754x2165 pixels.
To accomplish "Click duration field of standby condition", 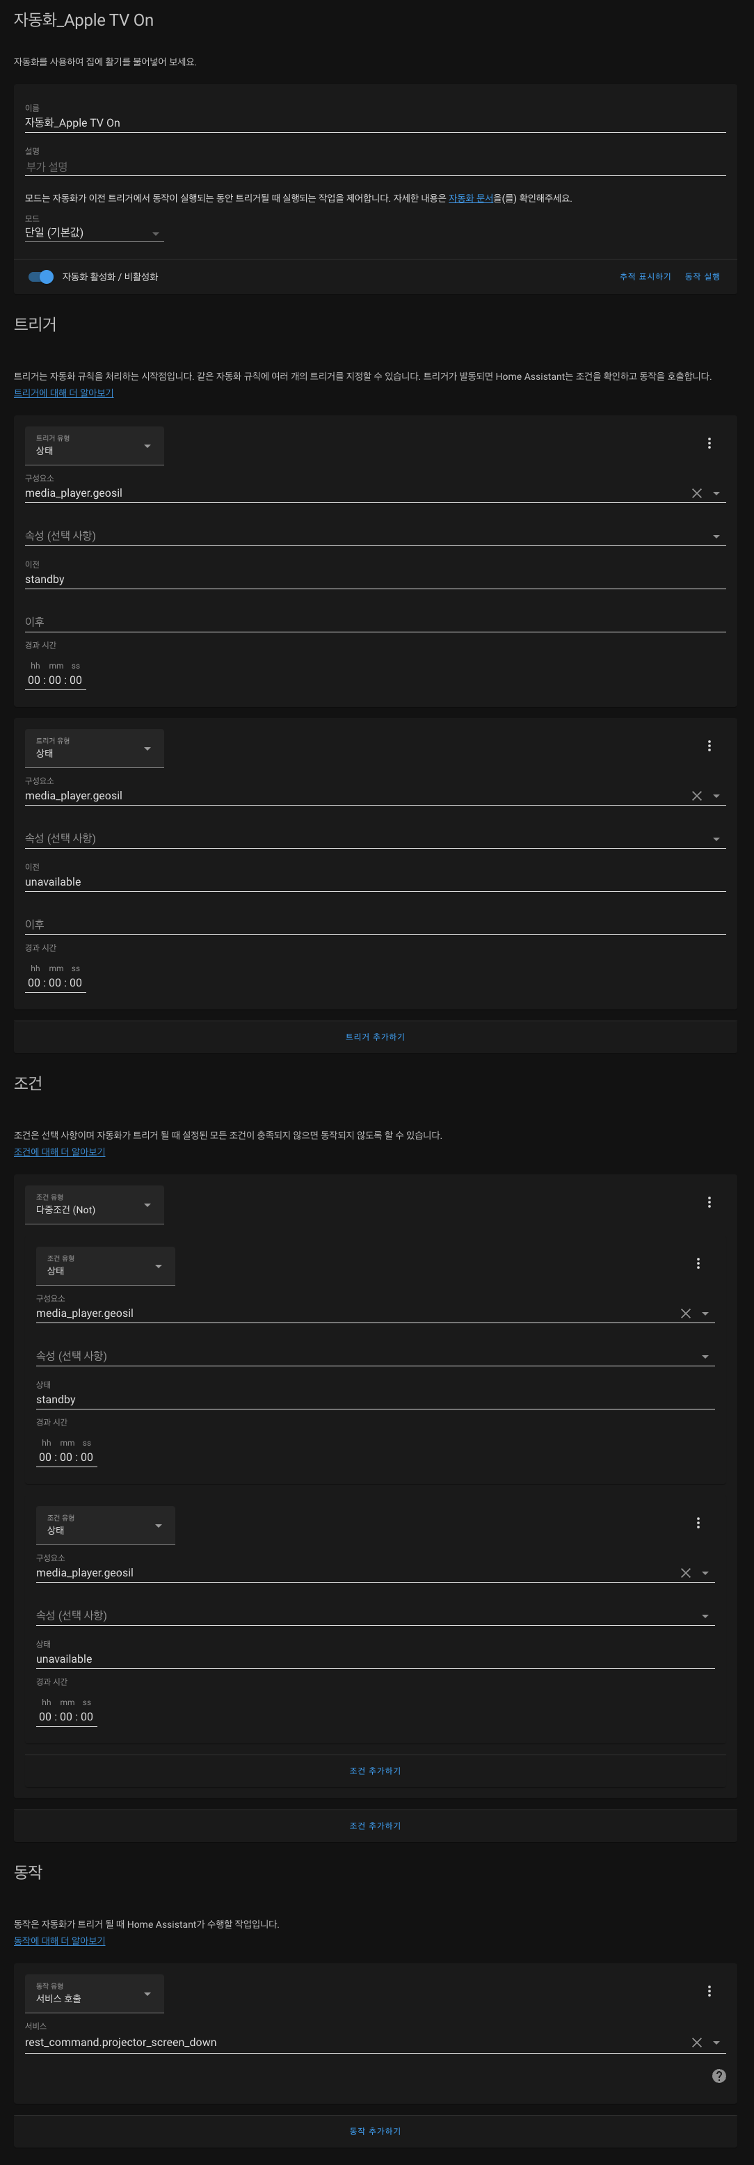I will (66, 1457).
